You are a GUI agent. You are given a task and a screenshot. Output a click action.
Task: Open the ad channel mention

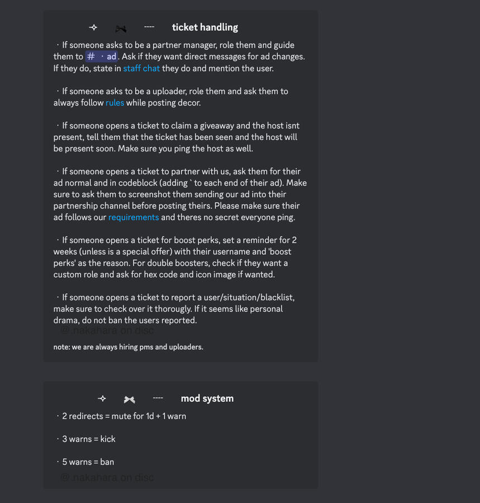[102, 56]
